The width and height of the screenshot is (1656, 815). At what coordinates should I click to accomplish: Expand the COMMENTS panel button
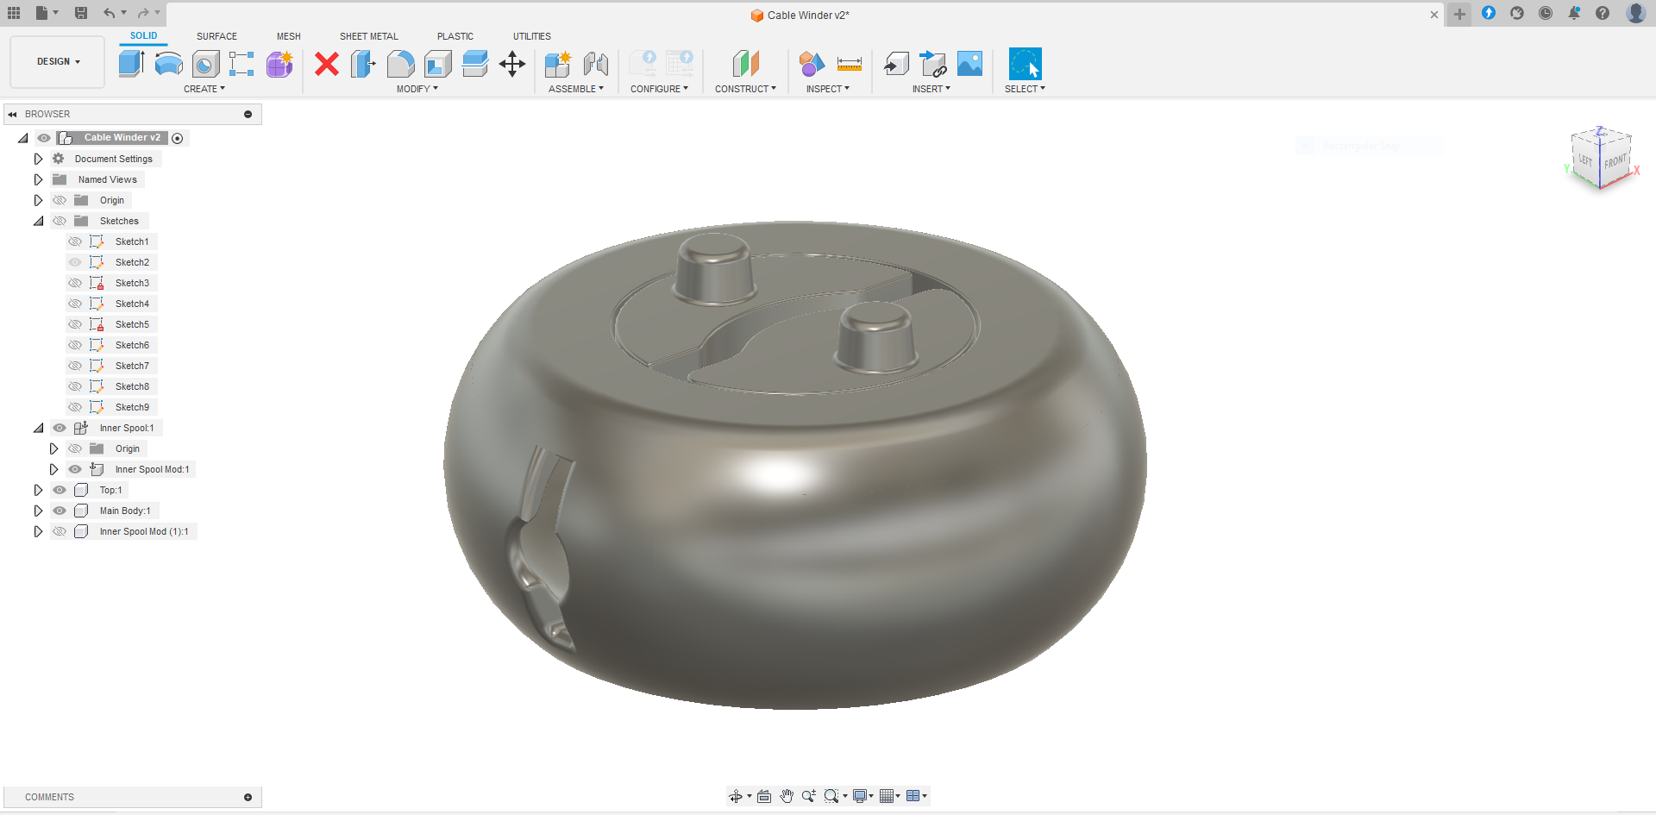tap(248, 797)
